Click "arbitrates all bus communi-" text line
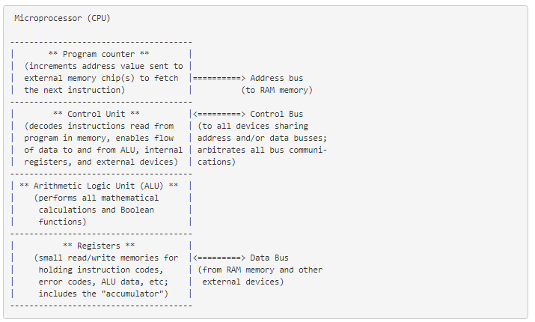 coord(262,150)
